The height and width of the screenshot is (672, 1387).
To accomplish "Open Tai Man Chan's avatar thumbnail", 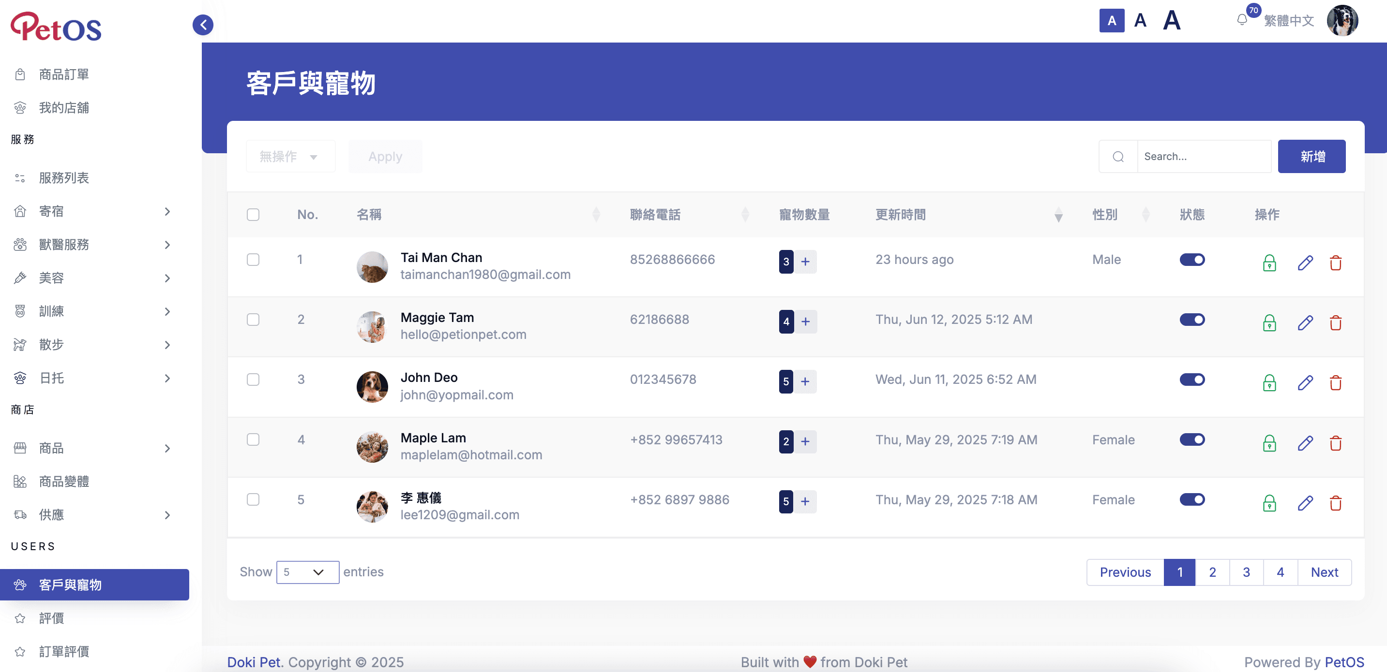I will 372,266.
